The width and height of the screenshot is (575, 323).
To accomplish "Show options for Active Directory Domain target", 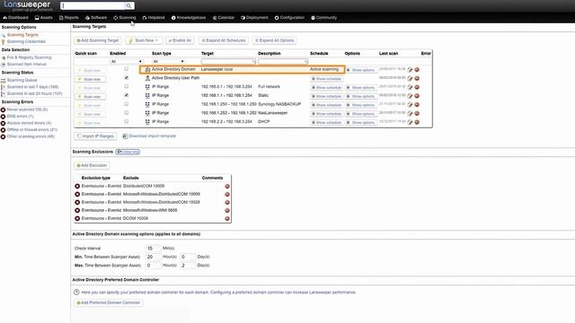I will coord(361,70).
